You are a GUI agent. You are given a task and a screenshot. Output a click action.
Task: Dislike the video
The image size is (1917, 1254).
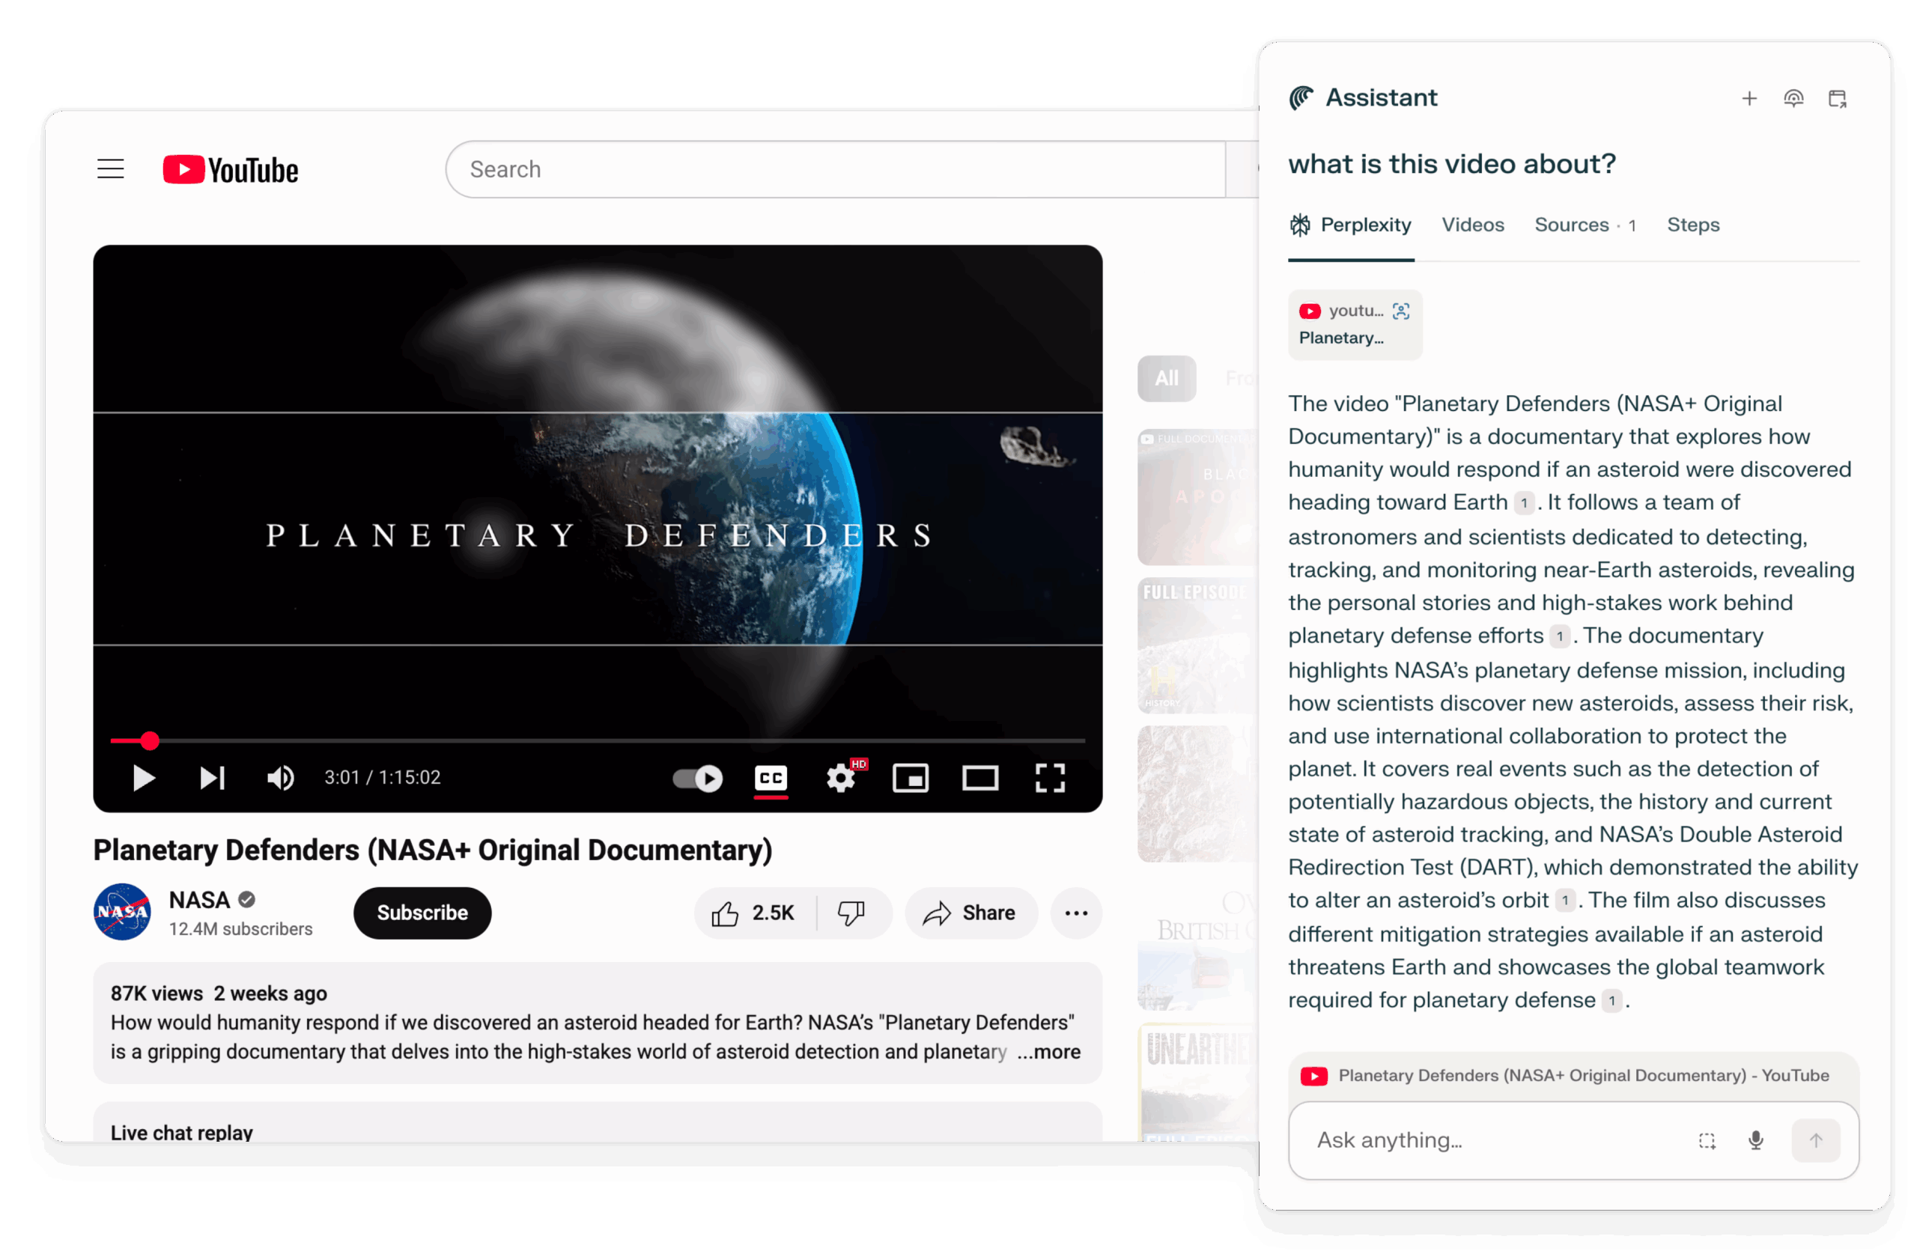click(x=851, y=913)
